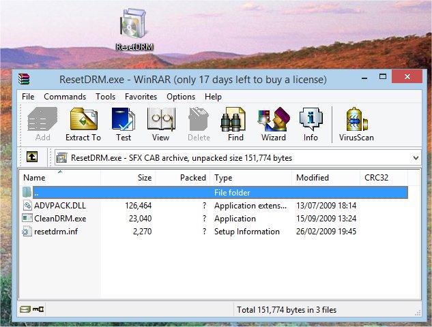The height and width of the screenshot is (327, 432).
Task: Expand the archive path dropdown arrow
Action: (416, 158)
